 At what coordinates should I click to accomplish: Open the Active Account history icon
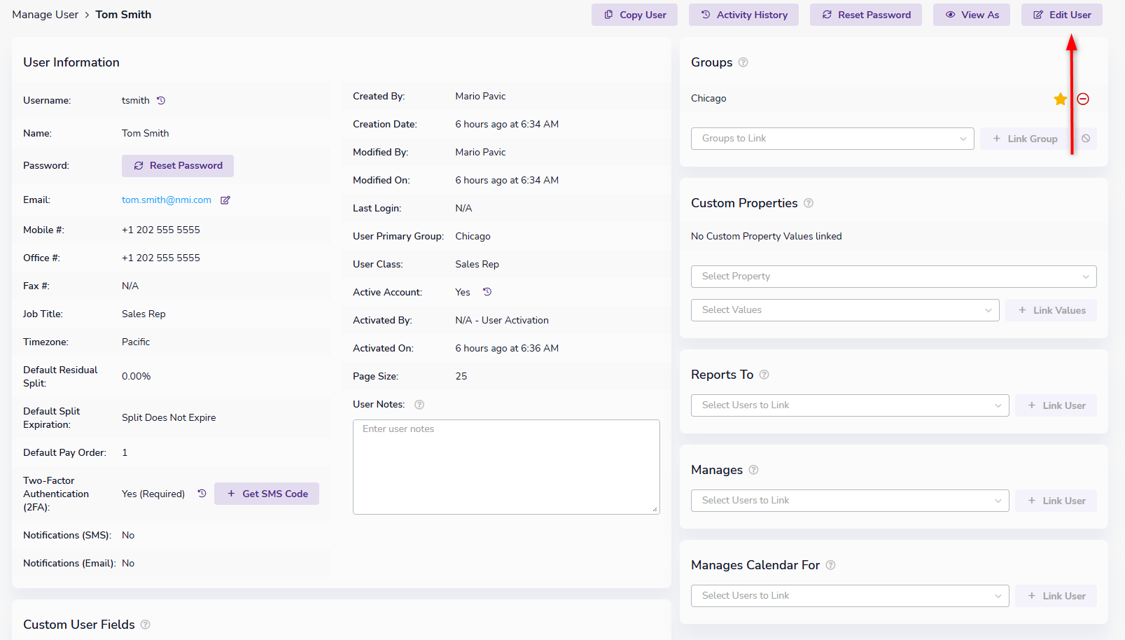[487, 292]
